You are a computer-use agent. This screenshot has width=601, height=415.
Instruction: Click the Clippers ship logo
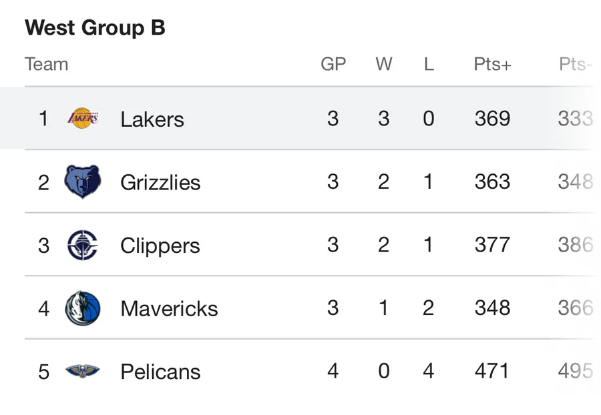tap(83, 245)
